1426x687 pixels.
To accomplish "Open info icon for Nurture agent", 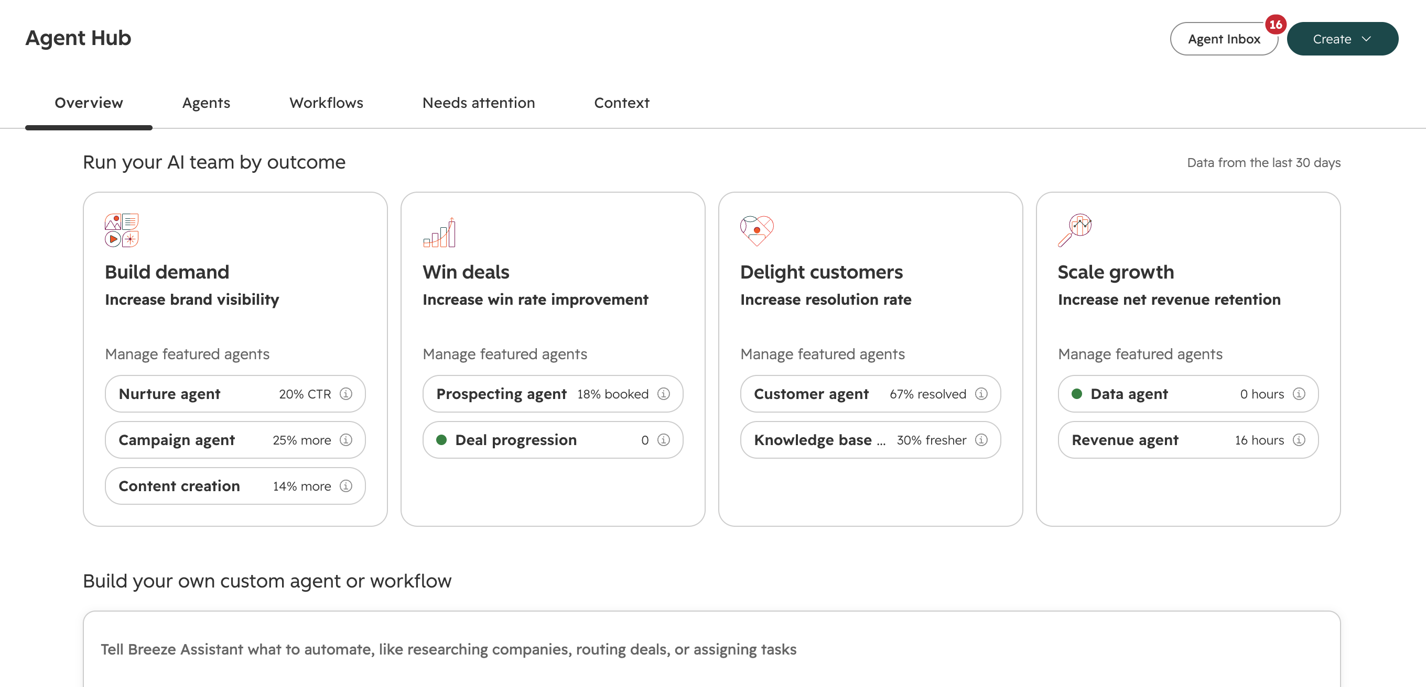I will coord(346,394).
